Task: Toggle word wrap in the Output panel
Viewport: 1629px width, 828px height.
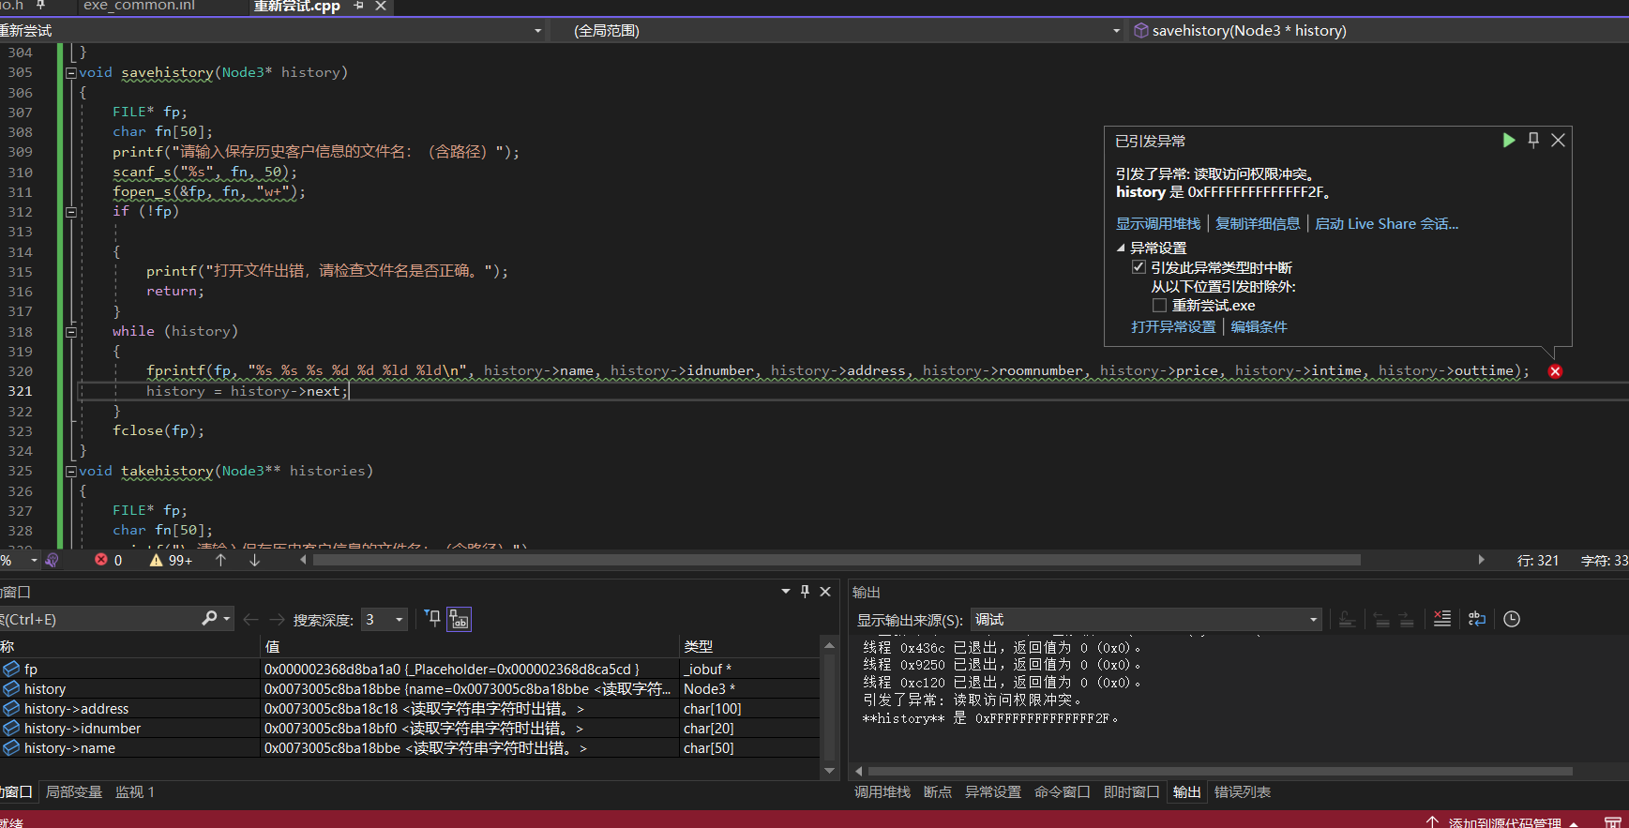Action: [1477, 619]
